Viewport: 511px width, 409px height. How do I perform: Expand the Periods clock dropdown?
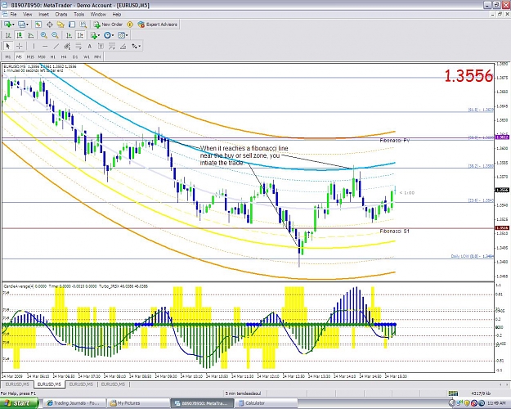(x=113, y=35)
